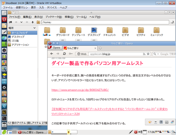Select the りんご便り tab in Opera
176x135 pixels.
click(x=80, y=48)
